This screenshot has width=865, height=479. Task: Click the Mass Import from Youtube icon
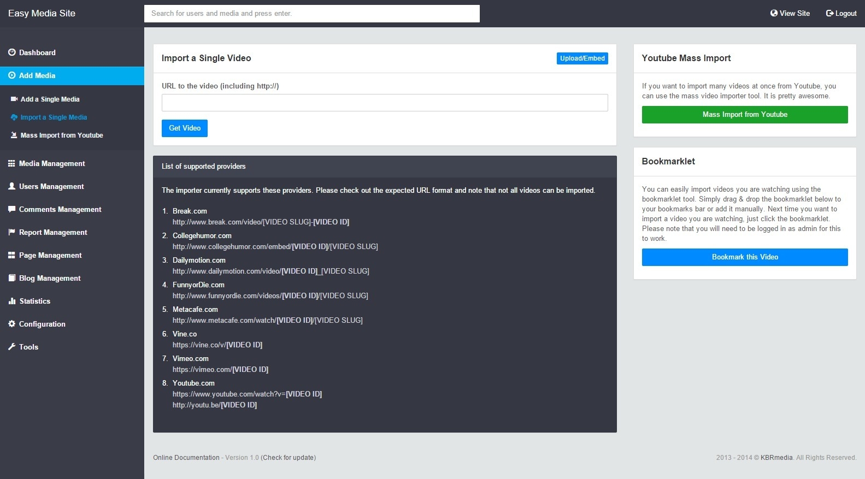(x=14, y=135)
